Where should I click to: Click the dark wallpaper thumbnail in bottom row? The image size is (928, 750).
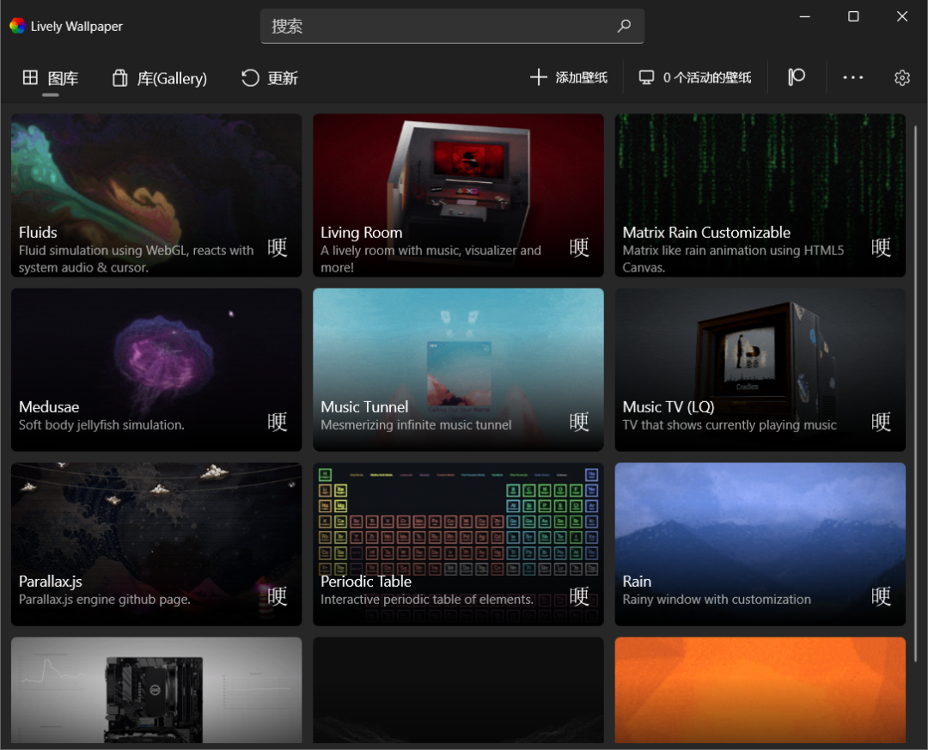(458, 690)
